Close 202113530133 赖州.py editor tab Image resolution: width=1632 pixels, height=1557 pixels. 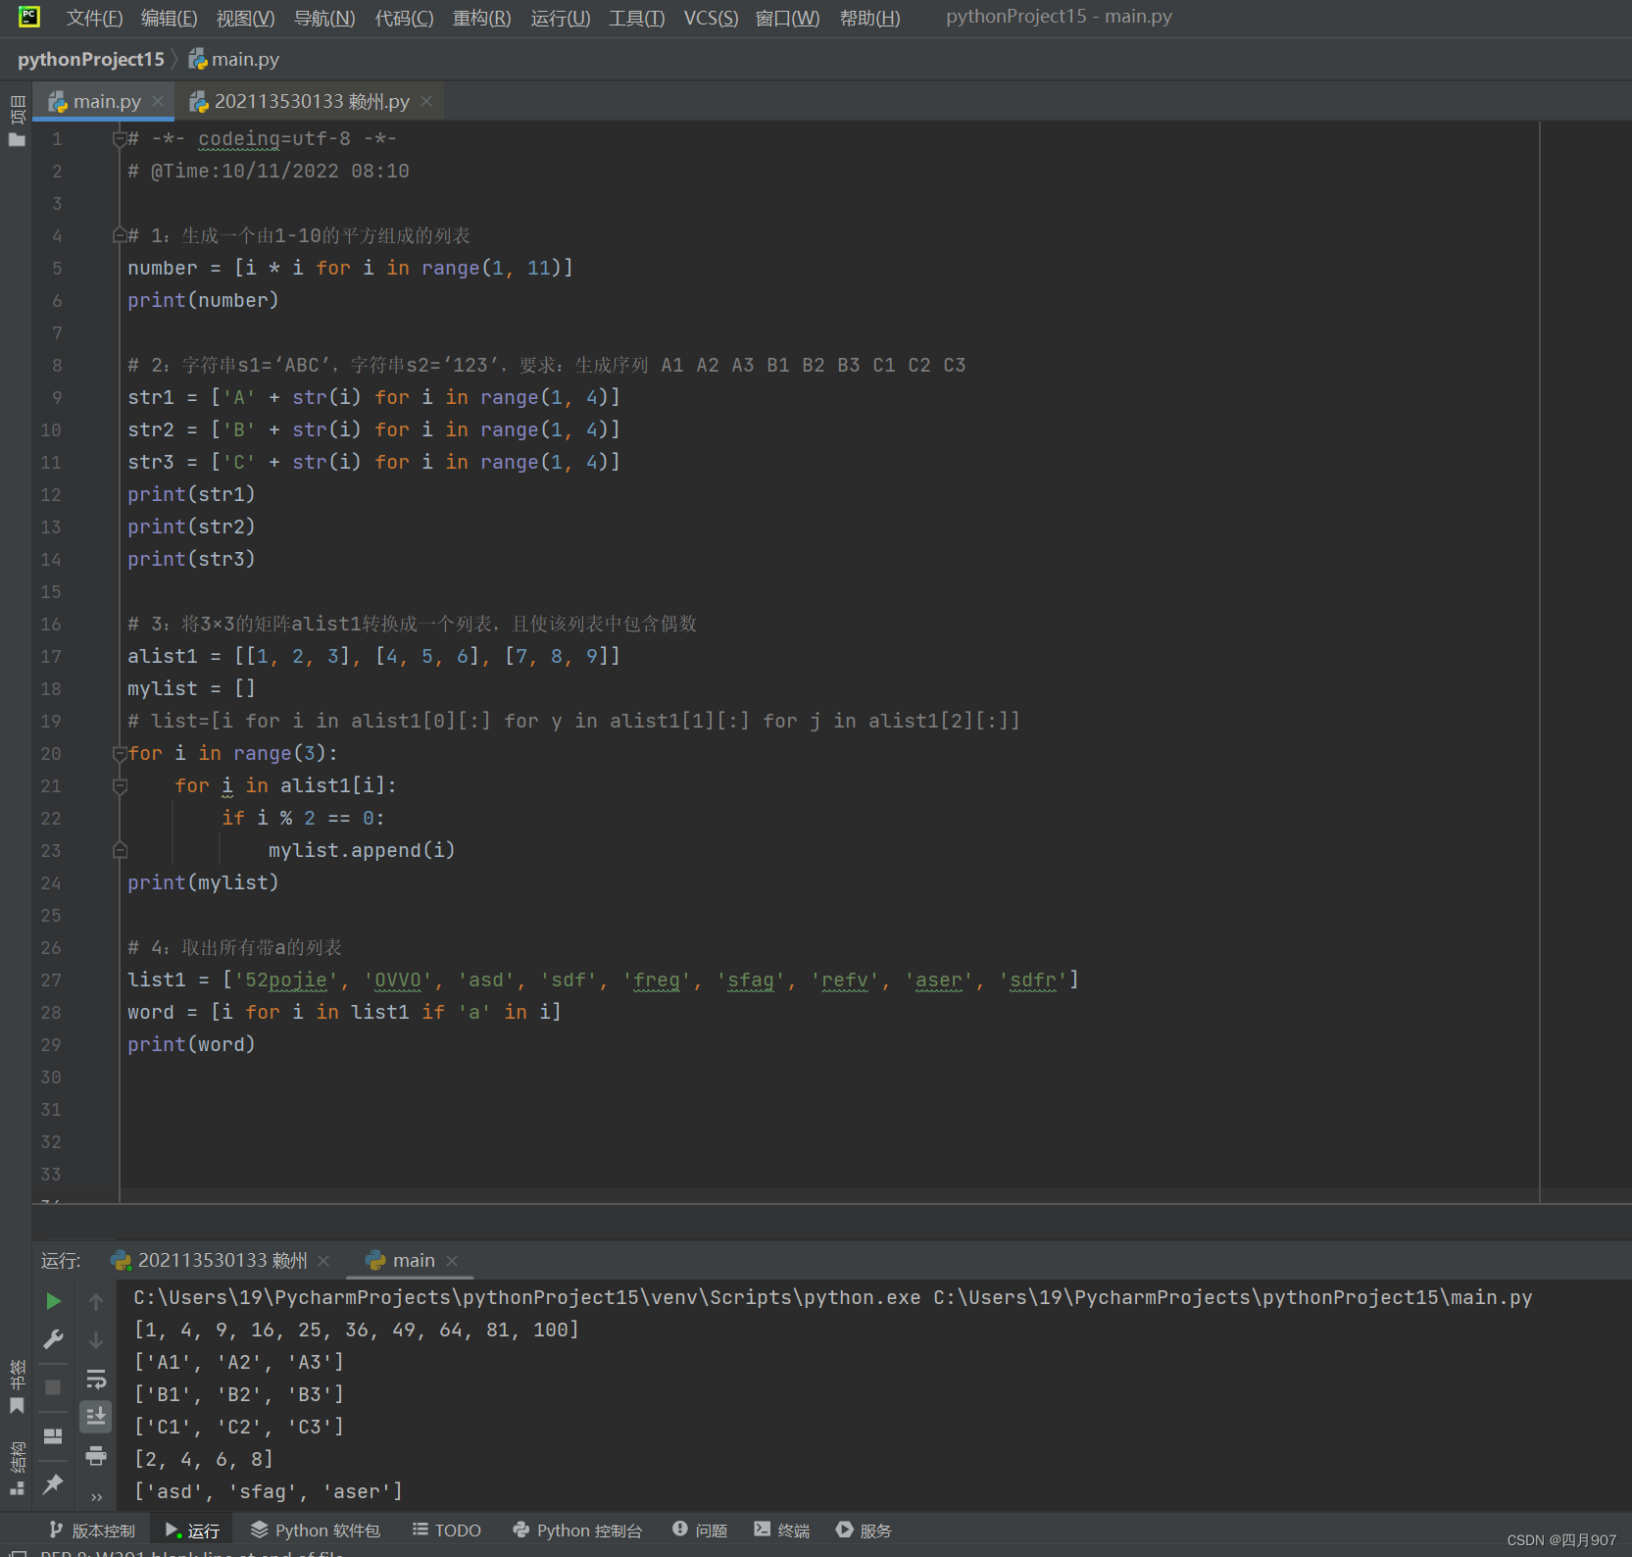426,101
